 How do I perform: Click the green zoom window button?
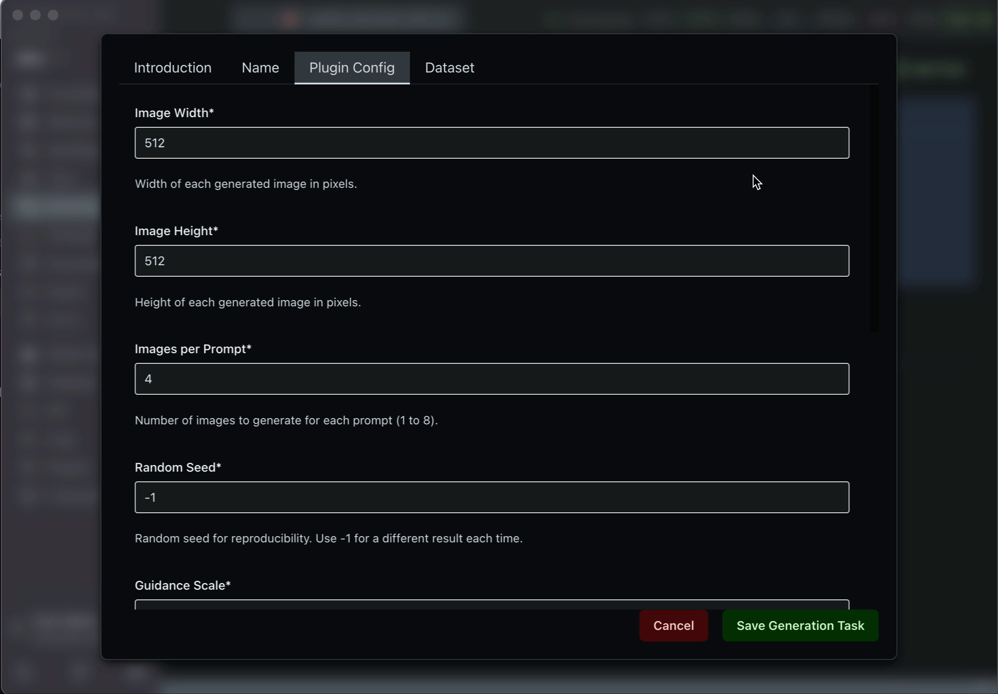[53, 15]
